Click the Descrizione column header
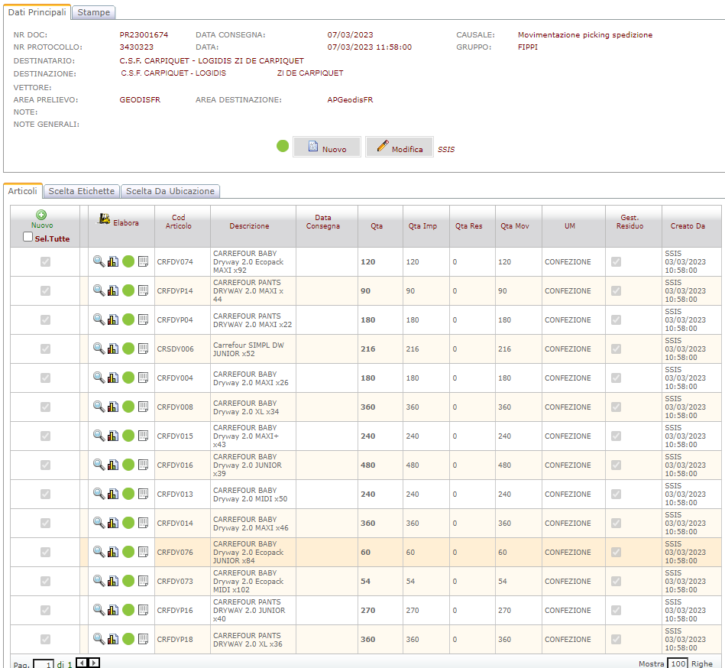 pyautogui.click(x=249, y=225)
